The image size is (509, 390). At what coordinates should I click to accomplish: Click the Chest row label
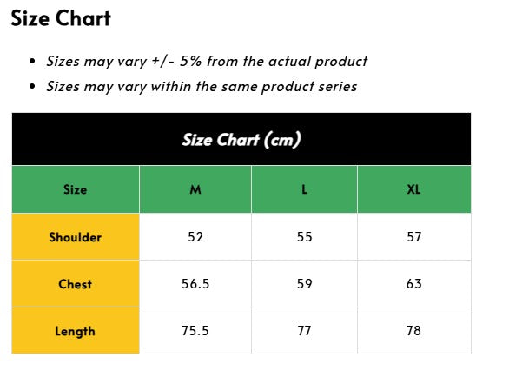tap(76, 284)
